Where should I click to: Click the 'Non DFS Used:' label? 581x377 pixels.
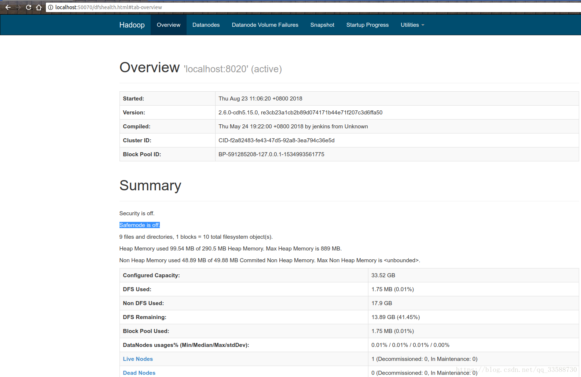click(143, 303)
